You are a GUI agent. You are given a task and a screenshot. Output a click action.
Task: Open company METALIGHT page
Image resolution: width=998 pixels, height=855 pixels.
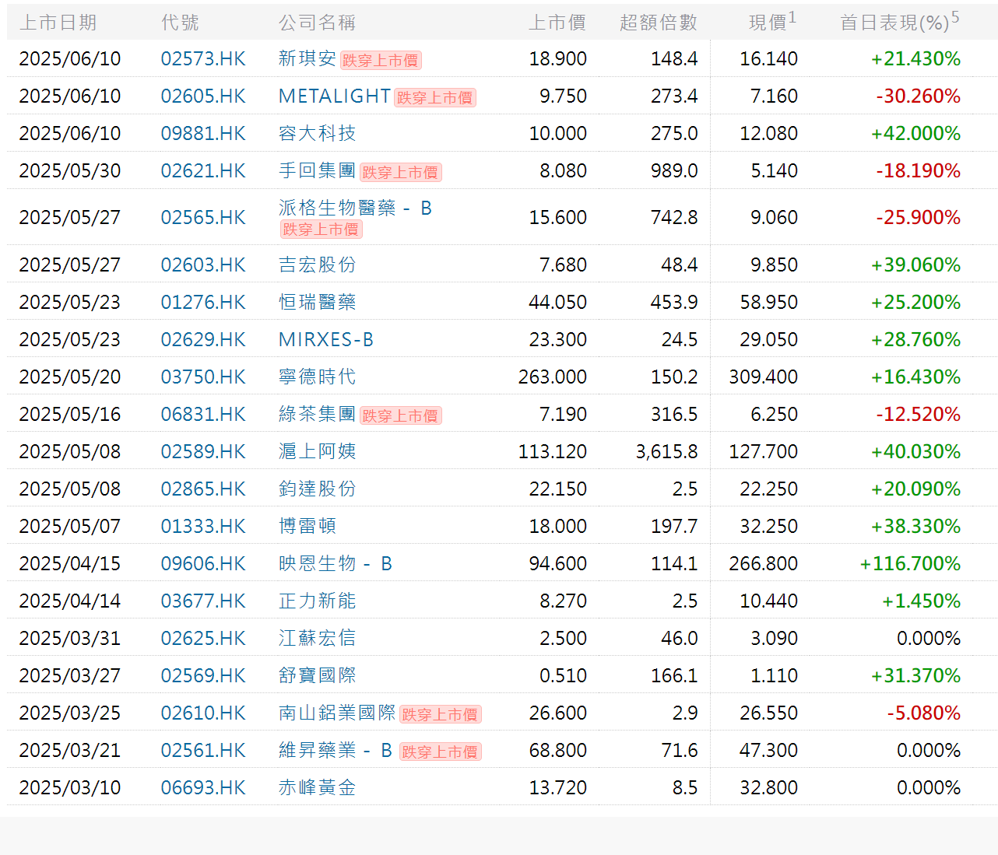[x=335, y=96]
